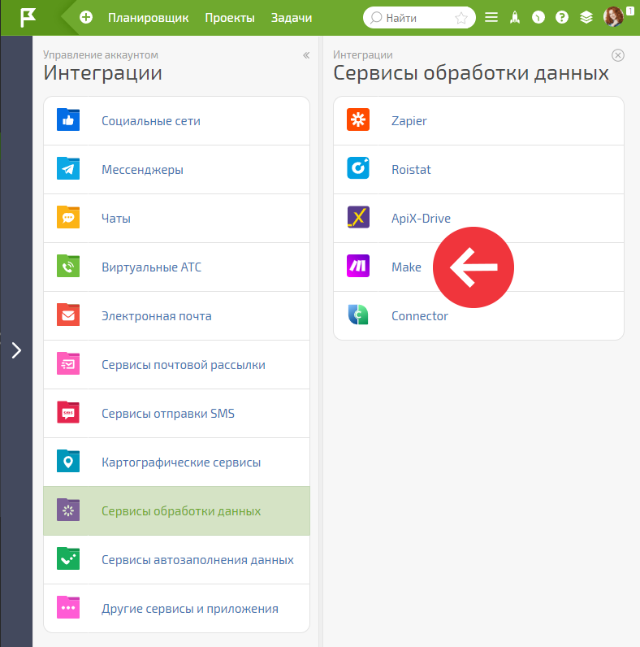
Task: Click the SMS folder icon
Action: click(68, 412)
